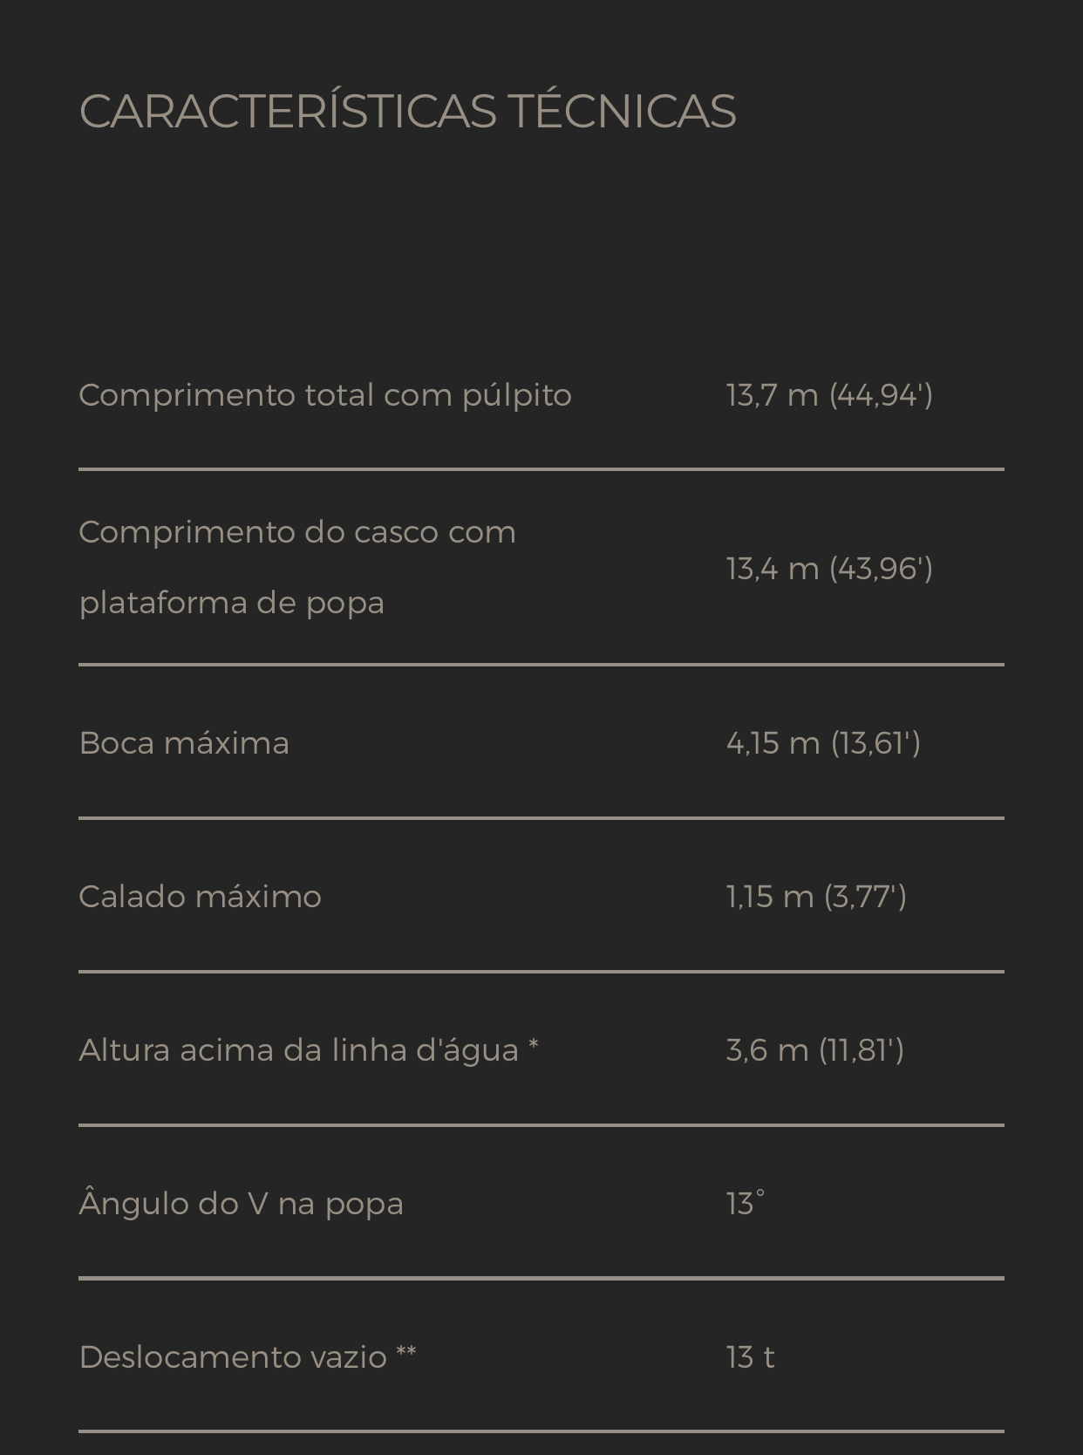Click the 1,15 m (3,77') value
Screen dimensions: 1083x1455
[x=816, y=897]
